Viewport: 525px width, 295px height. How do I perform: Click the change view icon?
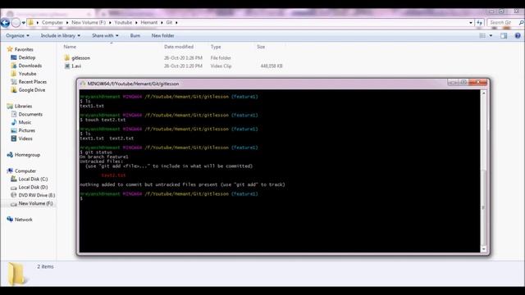tap(482, 35)
